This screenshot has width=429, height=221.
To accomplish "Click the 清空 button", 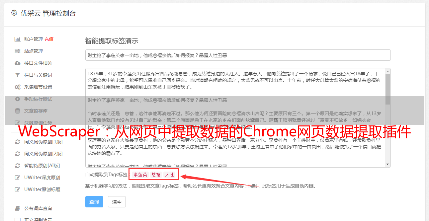I will pyautogui.click(x=117, y=202).
